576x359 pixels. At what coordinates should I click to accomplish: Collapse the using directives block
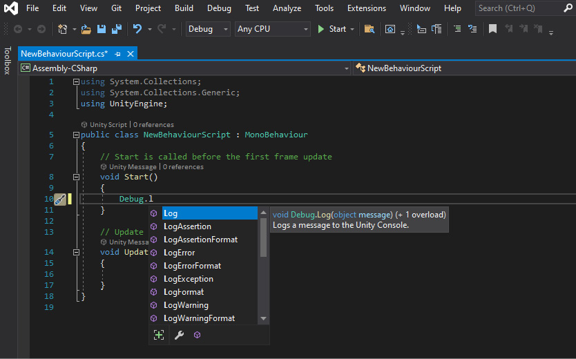76,82
